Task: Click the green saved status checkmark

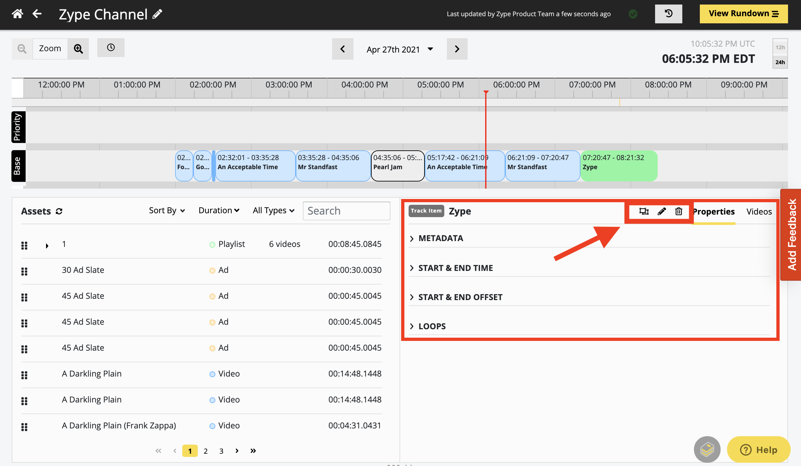Action: pos(633,14)
